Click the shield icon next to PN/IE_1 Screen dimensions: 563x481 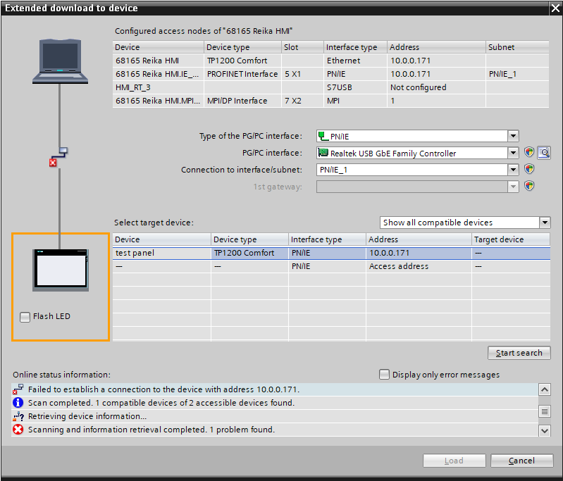click(529, 170)
